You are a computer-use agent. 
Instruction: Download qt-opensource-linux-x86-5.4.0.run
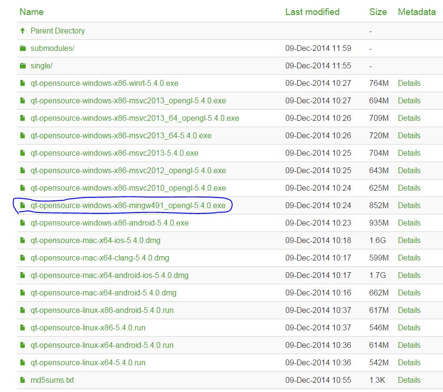88,328
